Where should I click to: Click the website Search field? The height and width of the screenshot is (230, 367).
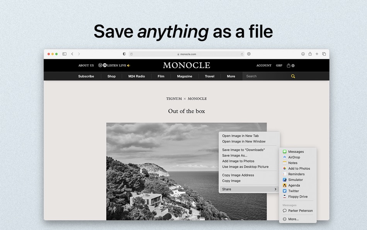point(266,76)
